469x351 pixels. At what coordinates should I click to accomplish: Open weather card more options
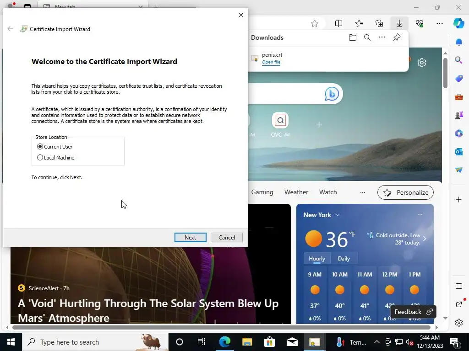[x=420, y=215]
